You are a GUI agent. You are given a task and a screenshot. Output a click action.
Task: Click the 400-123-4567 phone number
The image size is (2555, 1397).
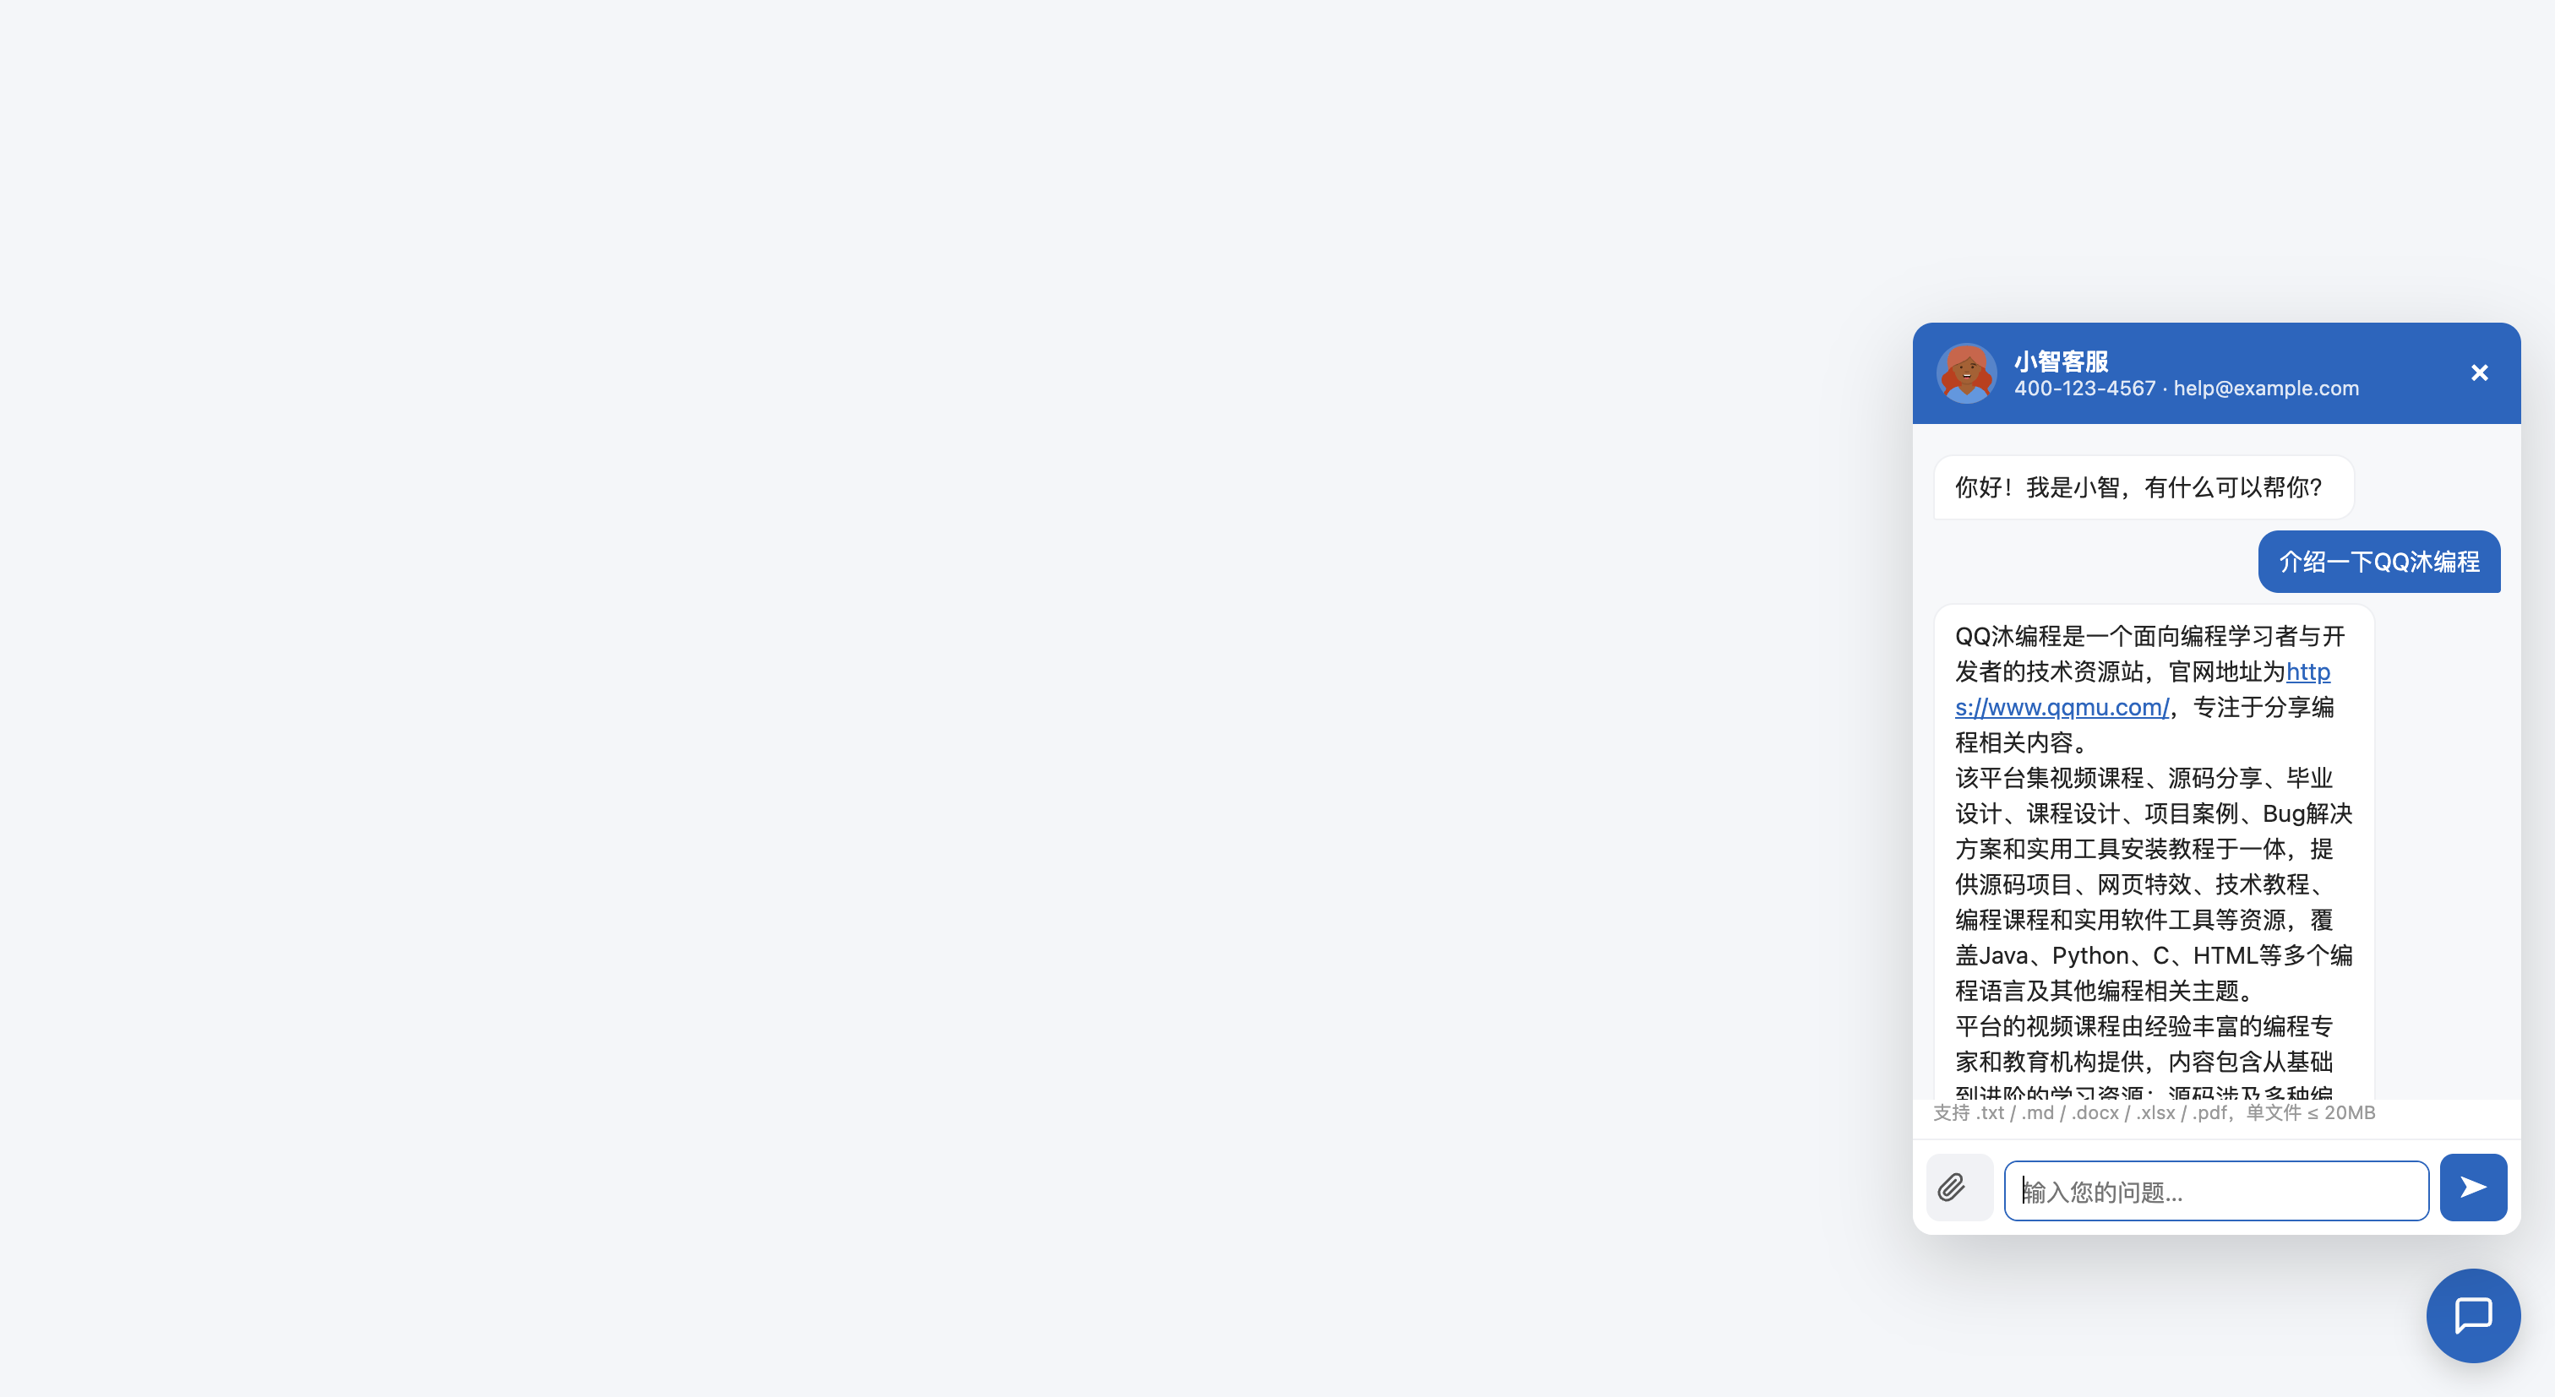(x=2085, y=389)
